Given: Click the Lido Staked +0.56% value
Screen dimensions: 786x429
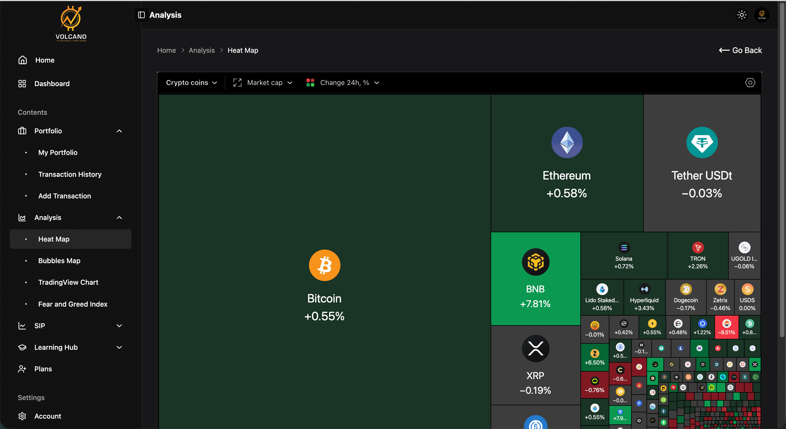Looking at the screenshot, I should [602, 308].
